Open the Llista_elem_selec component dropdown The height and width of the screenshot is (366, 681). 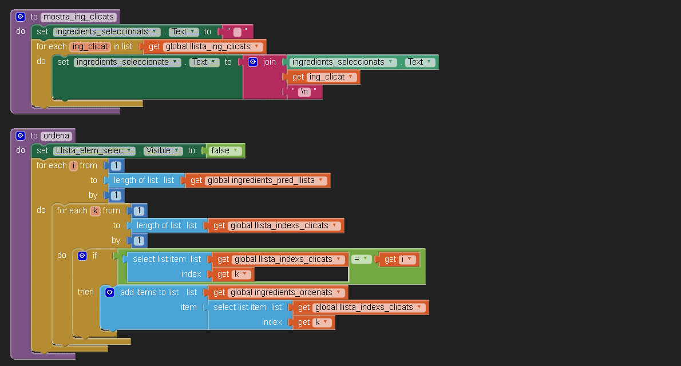click(x=130, y=150)
